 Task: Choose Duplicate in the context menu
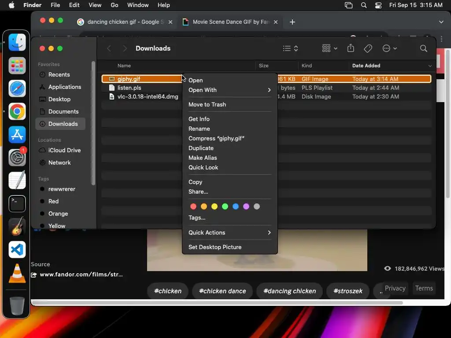pos(229,148)
